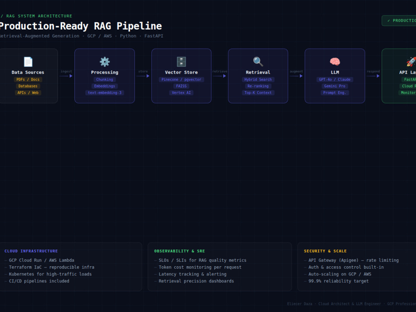416x312 pixels.
Task: Click the Retrieval magnifying glass icon
Action: click(258, 62)
